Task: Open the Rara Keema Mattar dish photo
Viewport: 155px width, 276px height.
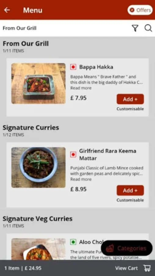Action: point(39,167)
